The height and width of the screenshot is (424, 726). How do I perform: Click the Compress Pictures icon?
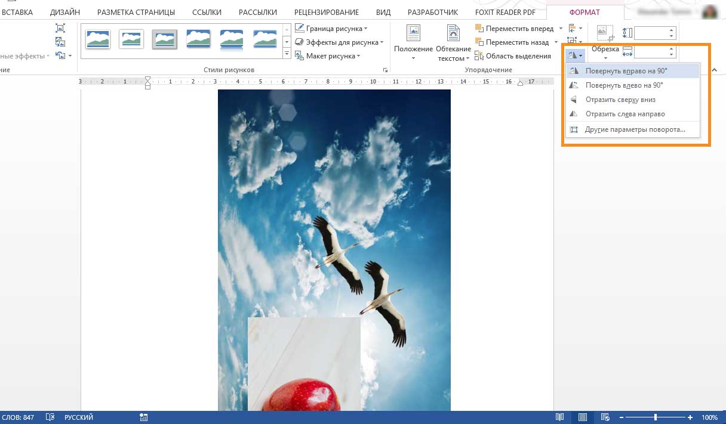(60, 28)
